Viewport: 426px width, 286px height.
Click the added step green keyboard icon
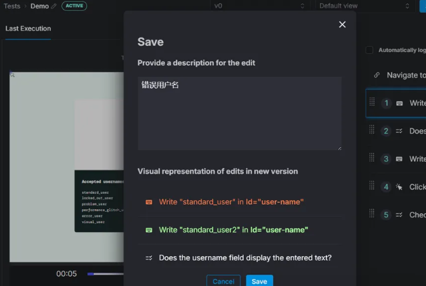tap(149, 230)
